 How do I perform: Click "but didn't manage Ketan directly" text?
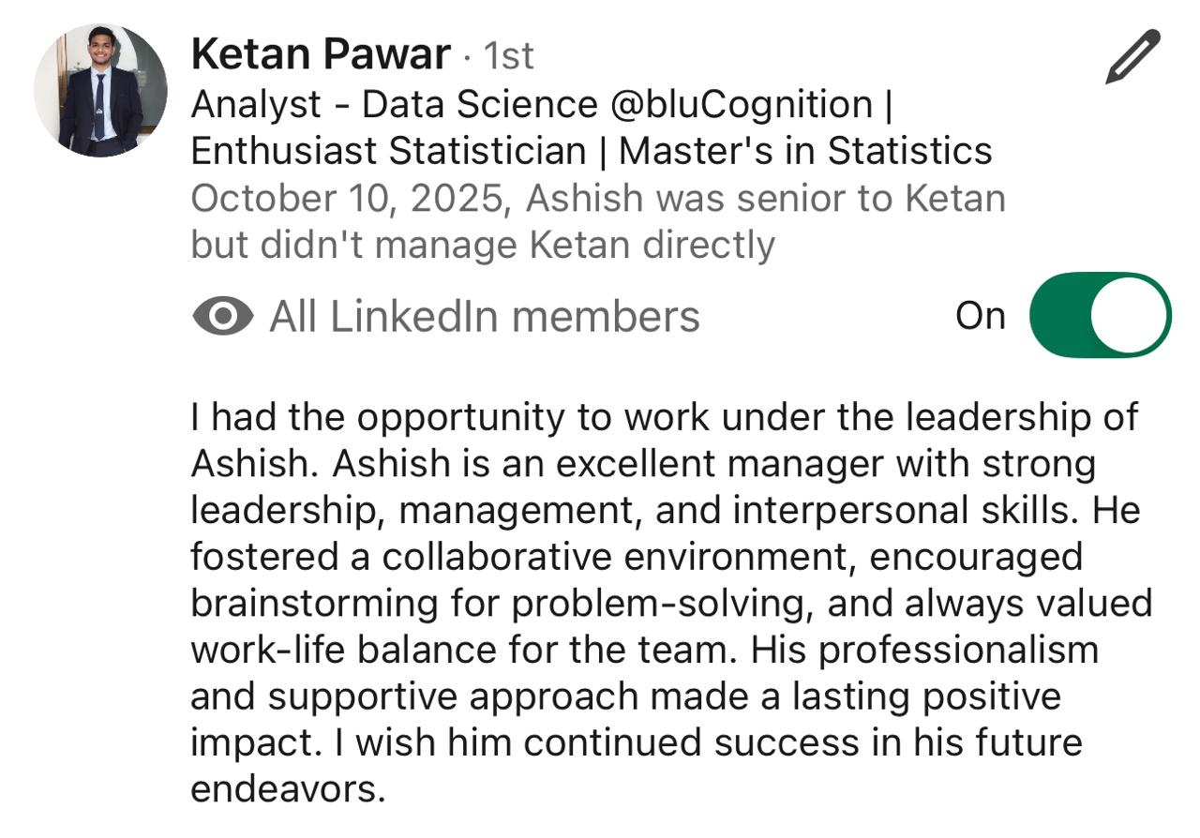482,245
